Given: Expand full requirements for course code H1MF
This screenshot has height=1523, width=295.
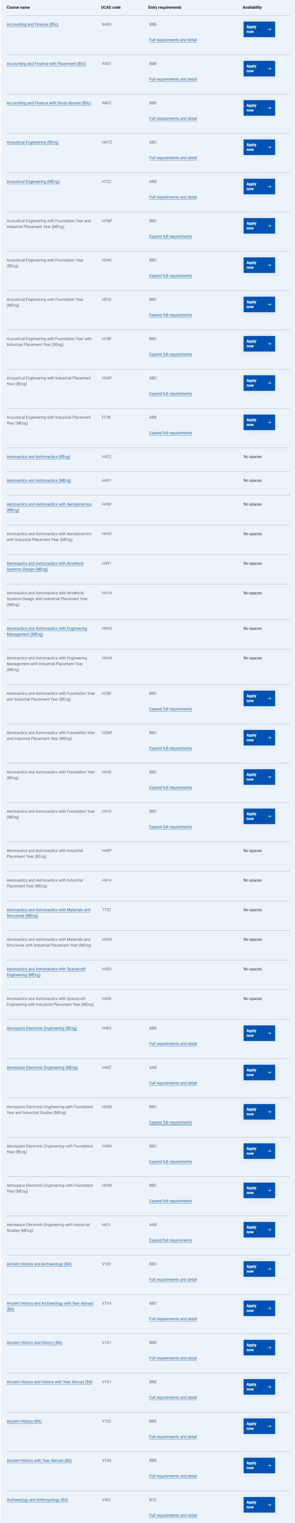Looking at the screenshot, I should (170, 236).
